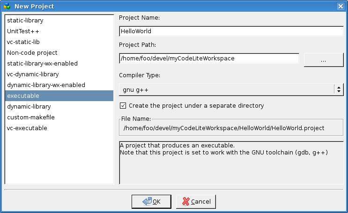Viewport: 348px width, 213px height.
Task: Browse for project path with ... button
Action: [x=323, y=60]
